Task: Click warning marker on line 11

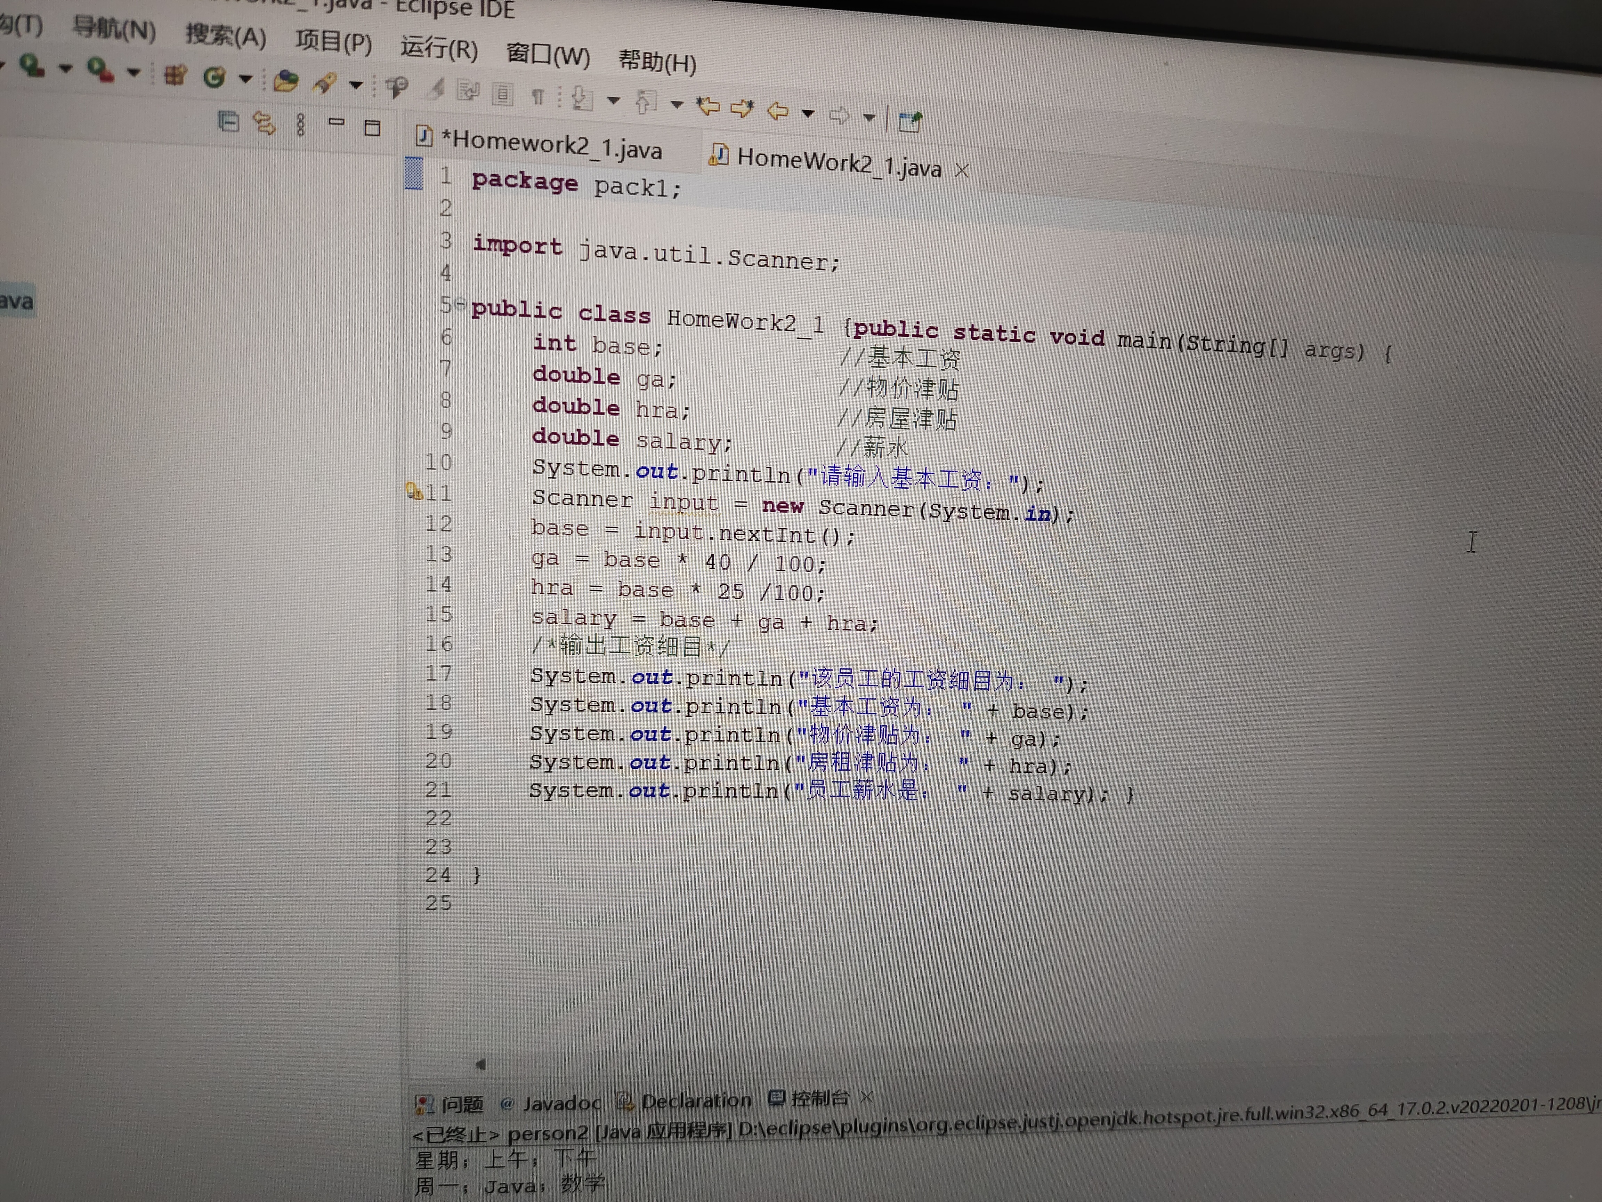Action: coord(414,491)
